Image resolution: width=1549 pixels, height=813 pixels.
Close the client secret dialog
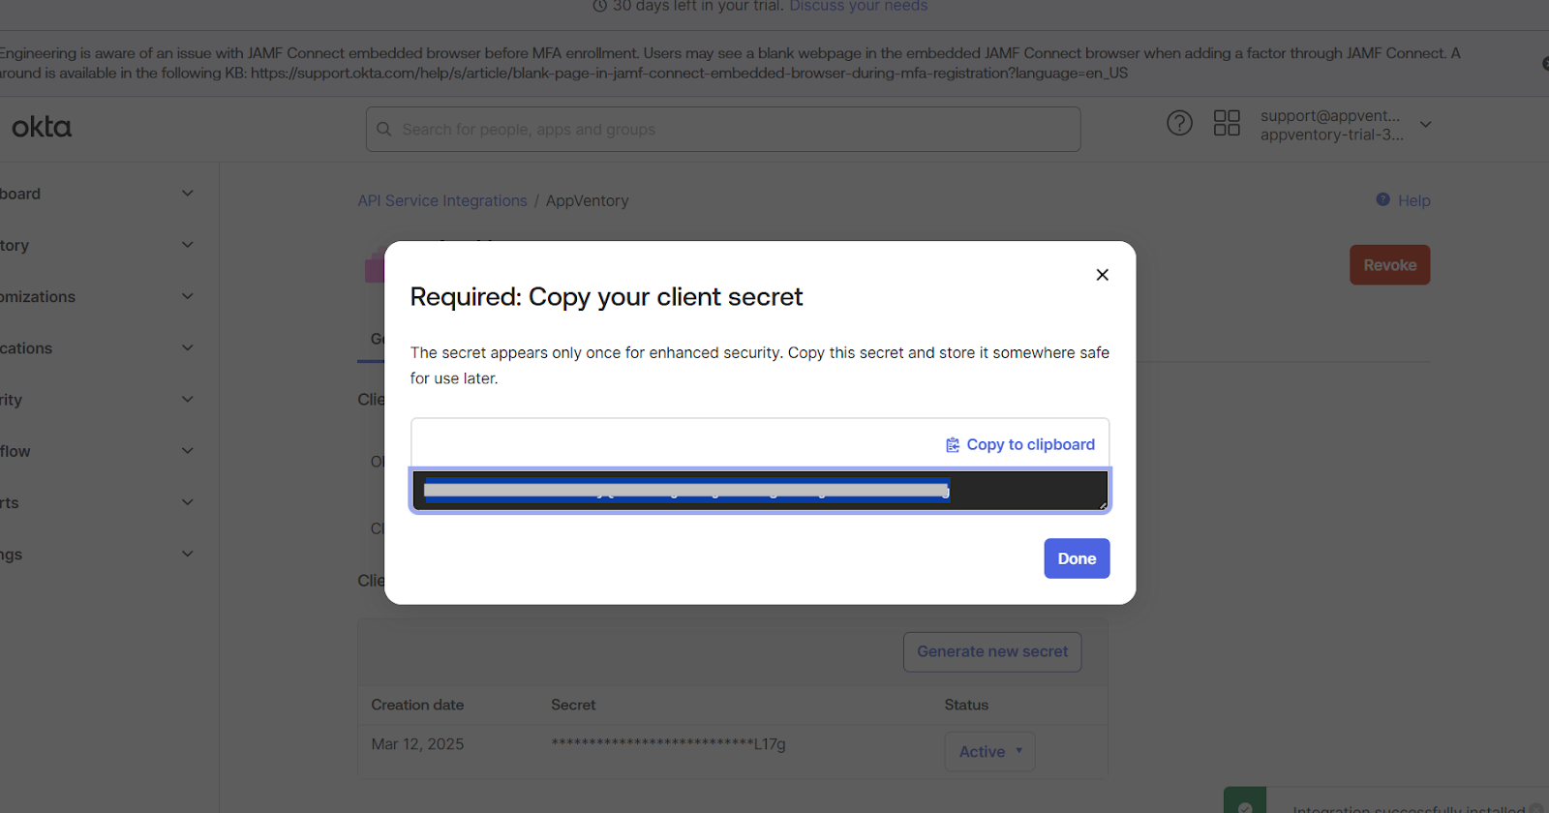pyautogui.click(x=1102, y=275)
